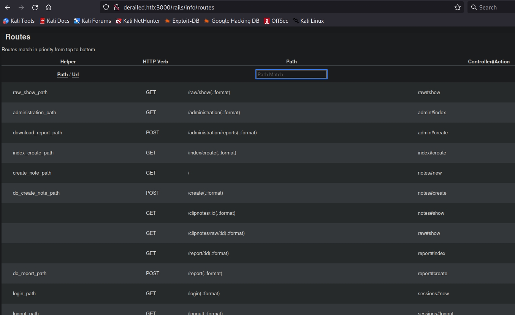
Task: Focus the Path Match filter field
Action: click(x=291, y=74)
